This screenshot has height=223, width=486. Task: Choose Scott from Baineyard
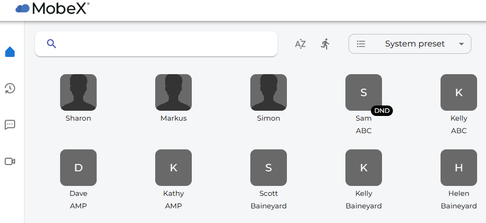[x=269, y=168]
